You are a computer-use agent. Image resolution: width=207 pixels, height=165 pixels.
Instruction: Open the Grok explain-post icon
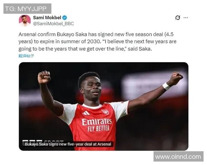178,18
